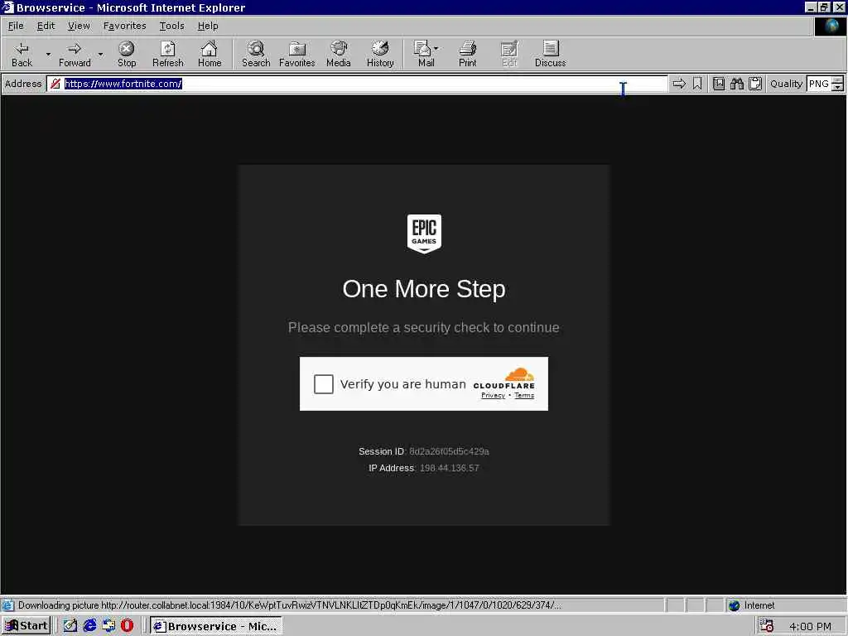The height and width of the screenshot is (636, 848).
Task: Check the Verify you are human box
Action: (324, 384)
